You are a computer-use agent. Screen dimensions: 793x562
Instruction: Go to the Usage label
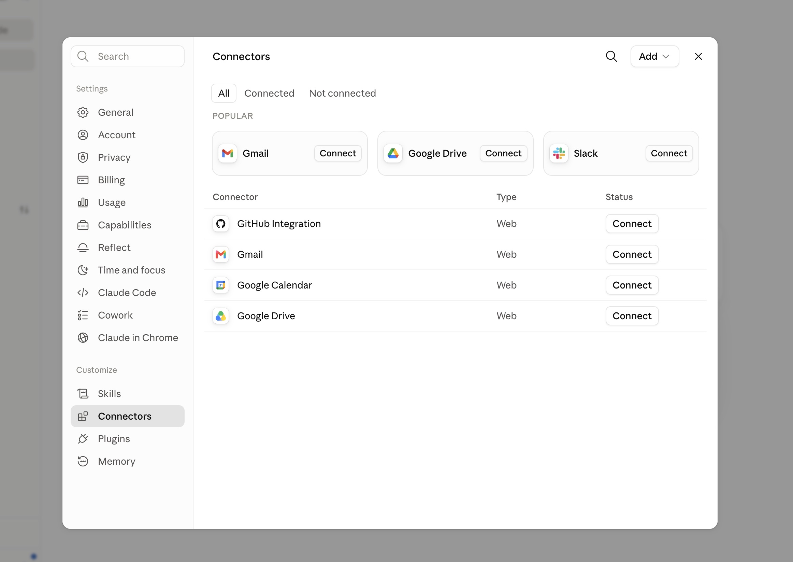(x=112, y=202)
